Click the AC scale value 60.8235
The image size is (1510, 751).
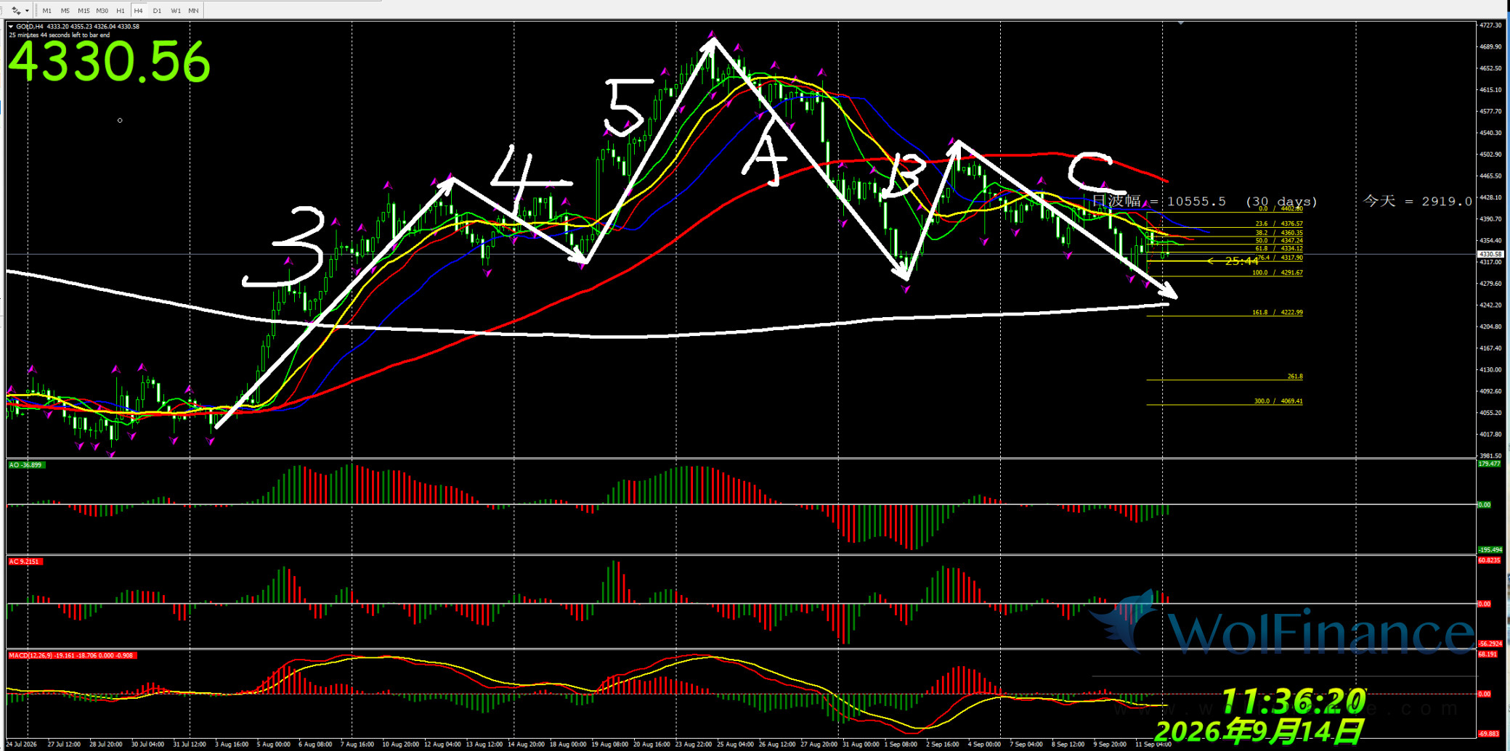1490,560
